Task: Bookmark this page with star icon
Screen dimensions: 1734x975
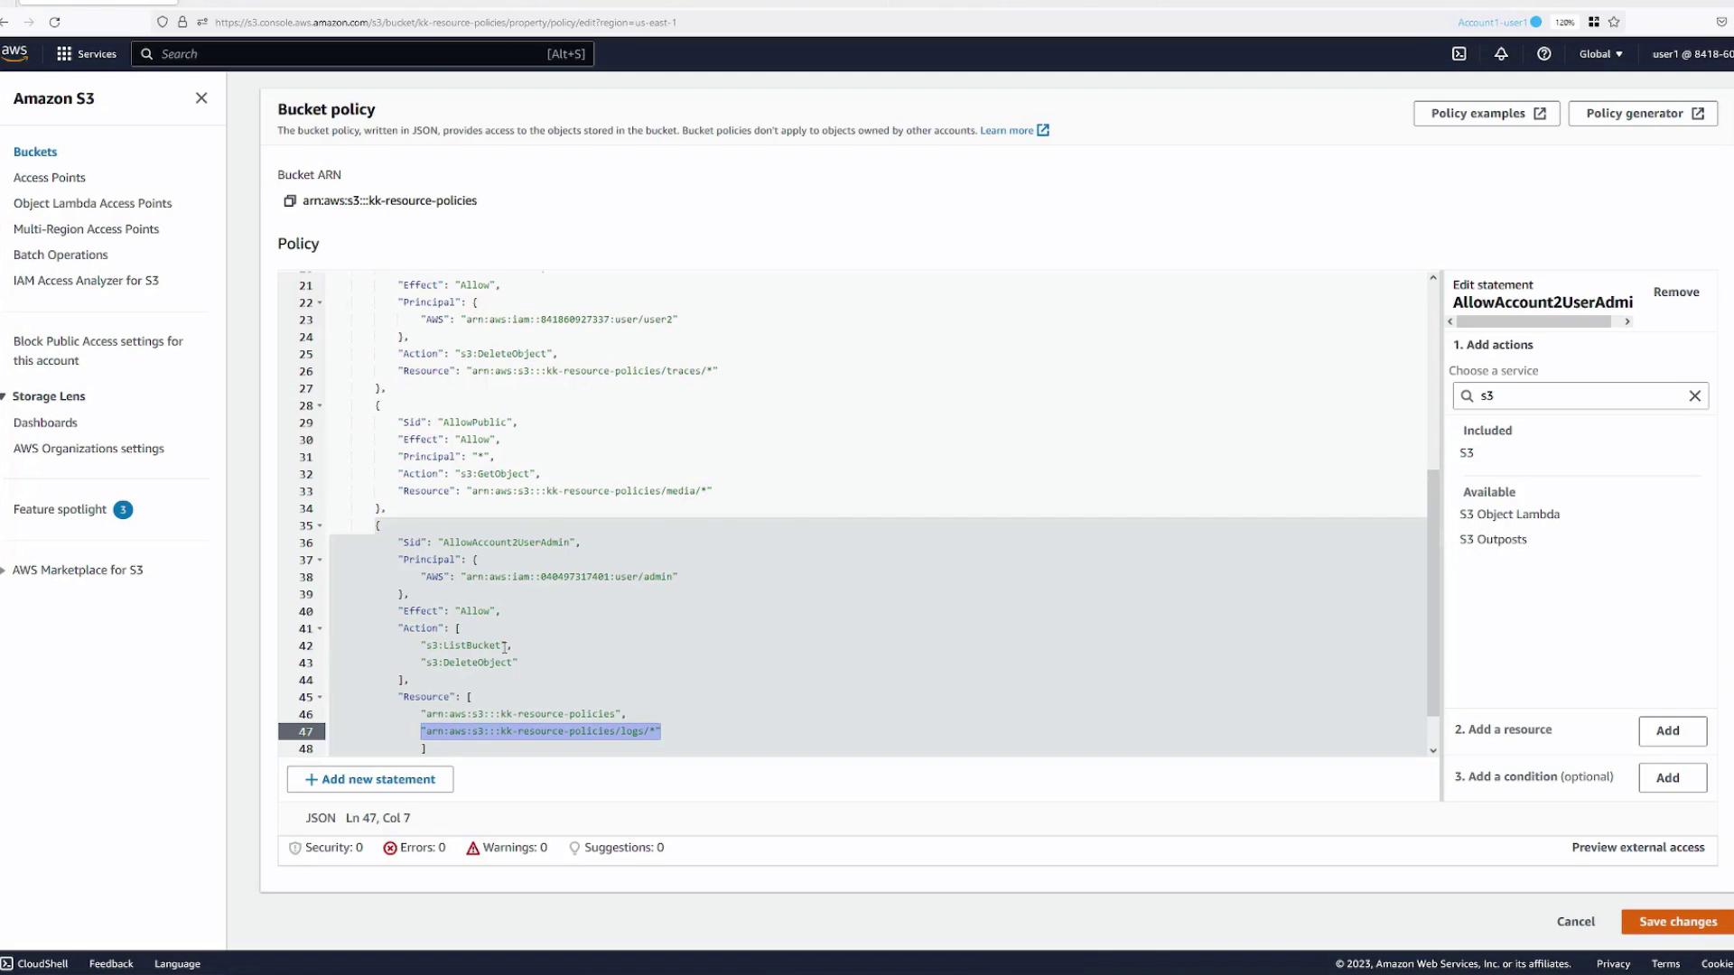Action: 1614,22
